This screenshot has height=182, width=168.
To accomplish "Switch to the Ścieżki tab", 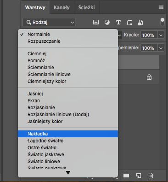I will (x=86, y=7).
